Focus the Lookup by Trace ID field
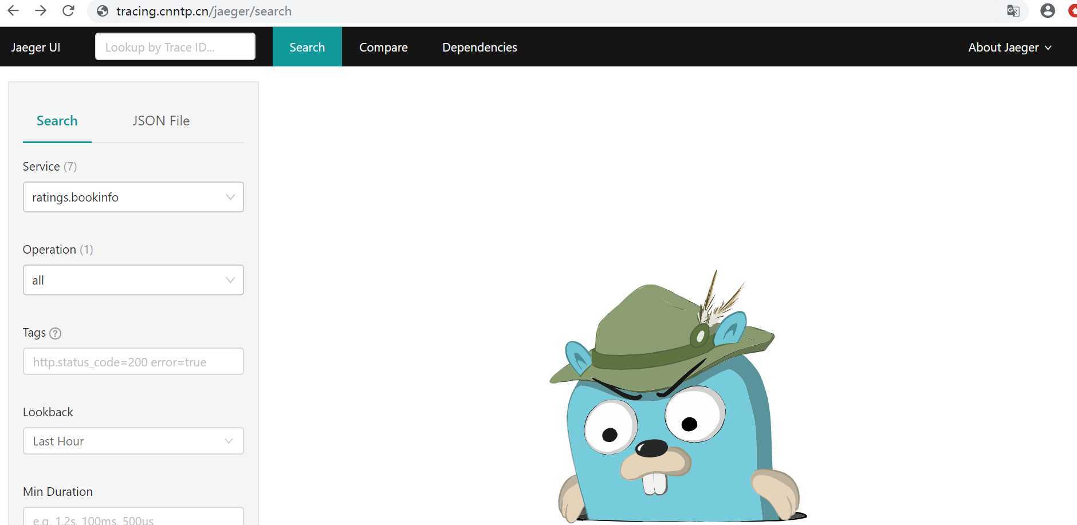Viewport: 1077px width, 525px height. (x=175, y=46)
